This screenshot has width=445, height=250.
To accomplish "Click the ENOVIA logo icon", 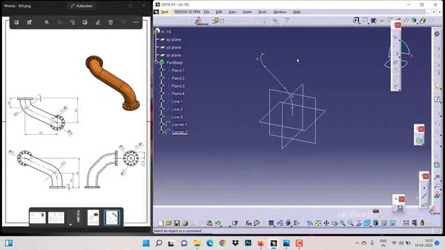I will coord(201,21).
